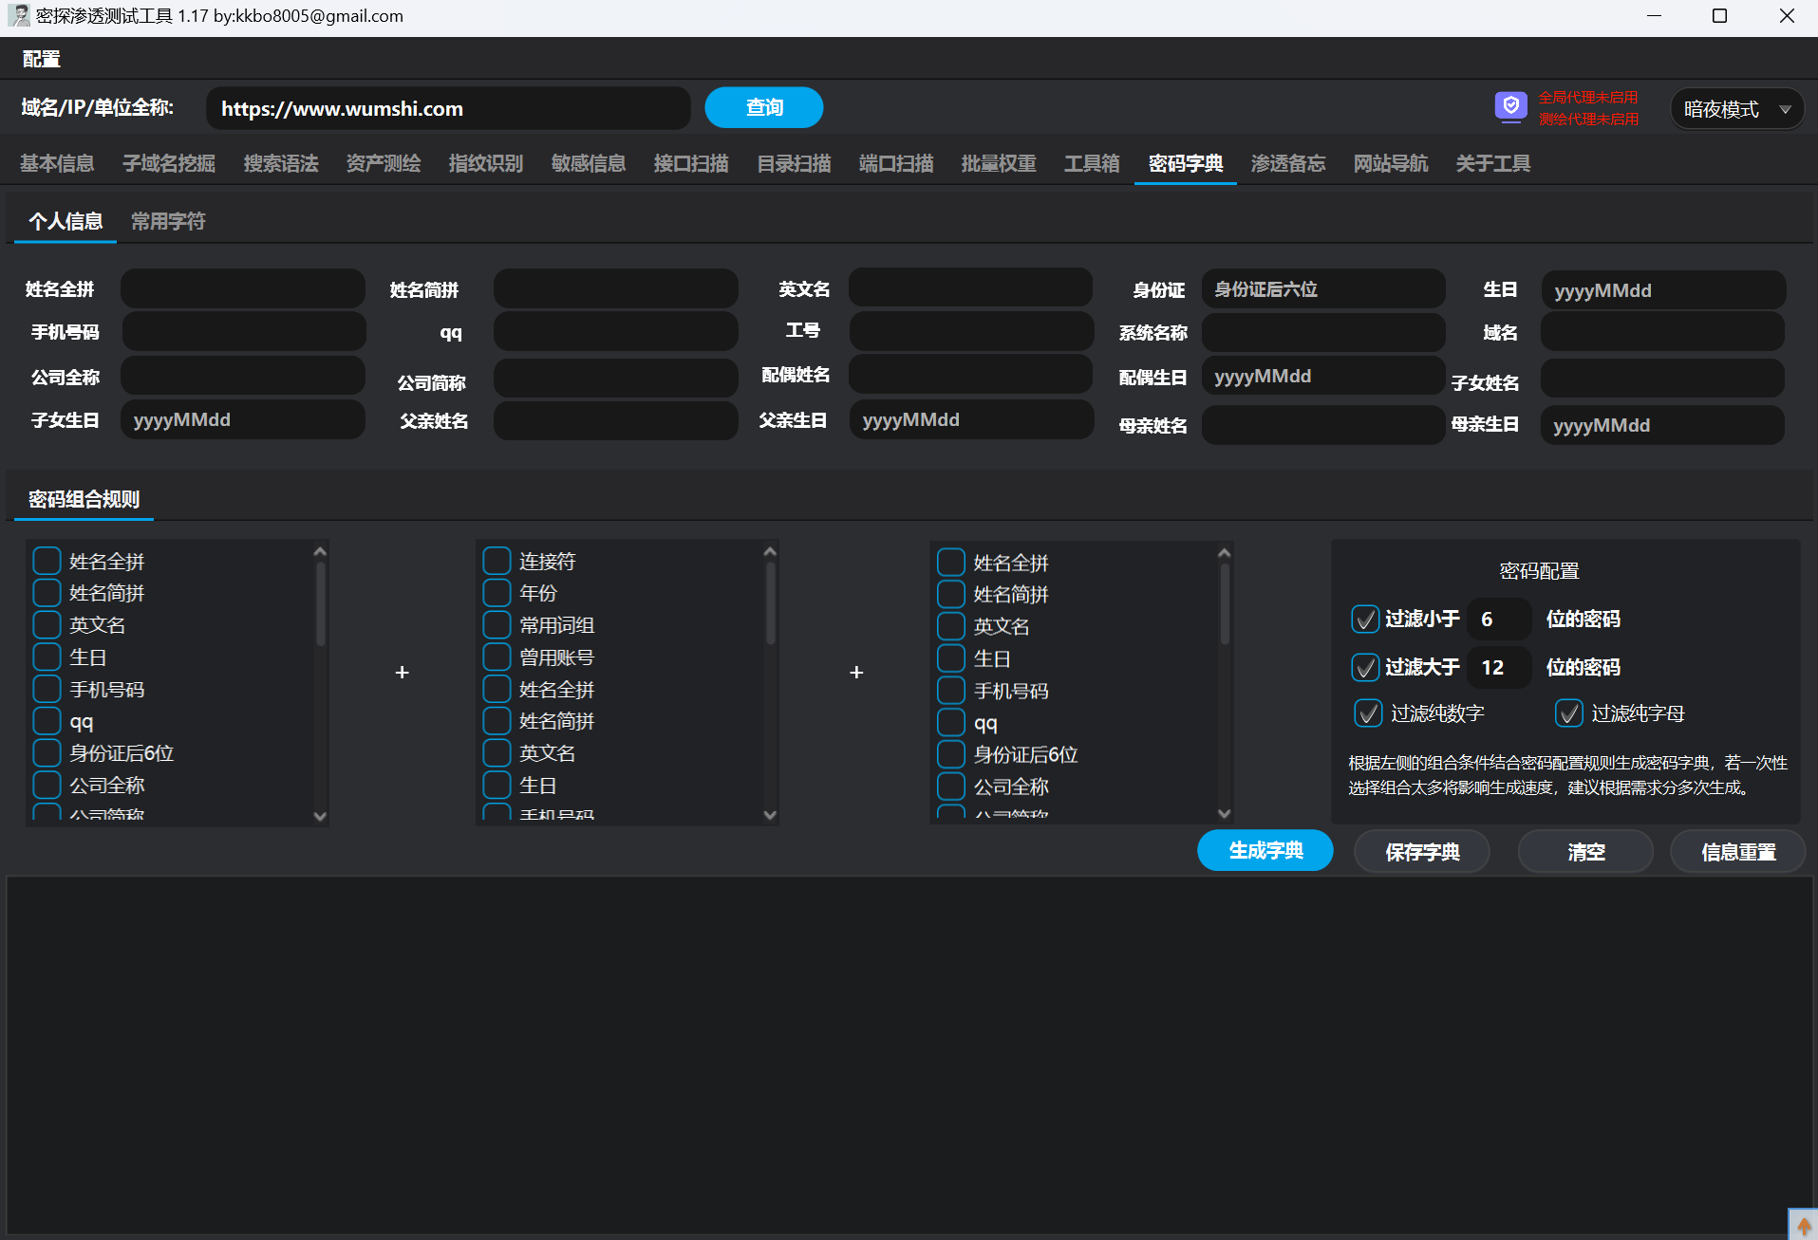Click scroll-up arrow of the right rule list

tap(1224, 553)
